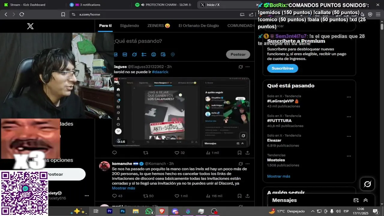Click Grok icon on Elaguss post
Image resolution: width=384 pixels, height=216 pixels.
241,67
